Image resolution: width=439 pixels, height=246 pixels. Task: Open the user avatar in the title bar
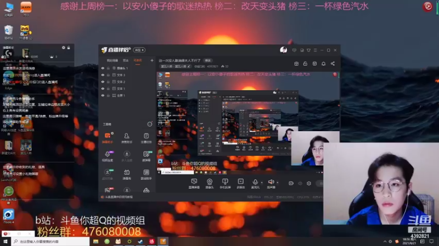coord(283,50)
